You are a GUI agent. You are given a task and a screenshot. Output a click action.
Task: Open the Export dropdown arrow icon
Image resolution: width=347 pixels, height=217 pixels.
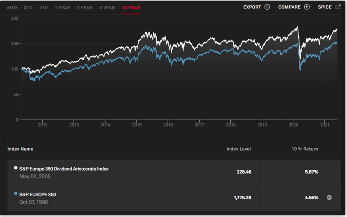(267, 7)
